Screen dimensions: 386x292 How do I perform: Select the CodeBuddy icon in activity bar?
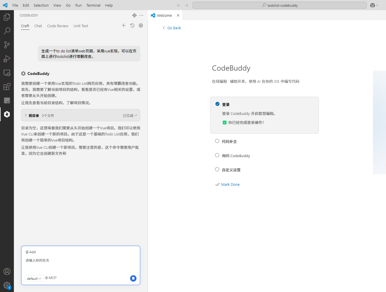click(x=7, y=114)
